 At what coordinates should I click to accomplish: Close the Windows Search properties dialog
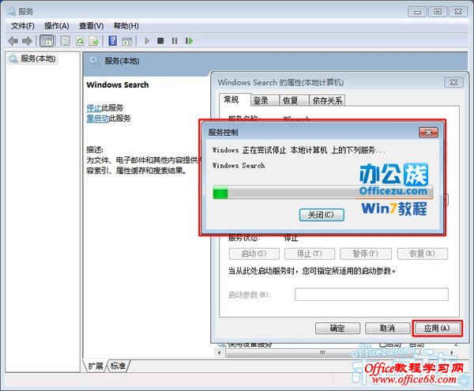coord(453,82)
